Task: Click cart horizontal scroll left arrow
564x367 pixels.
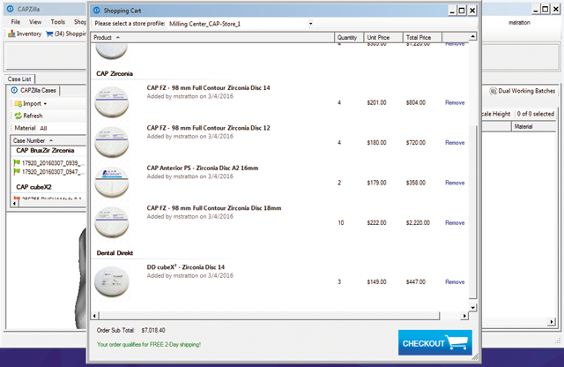Action: [94, 316]
